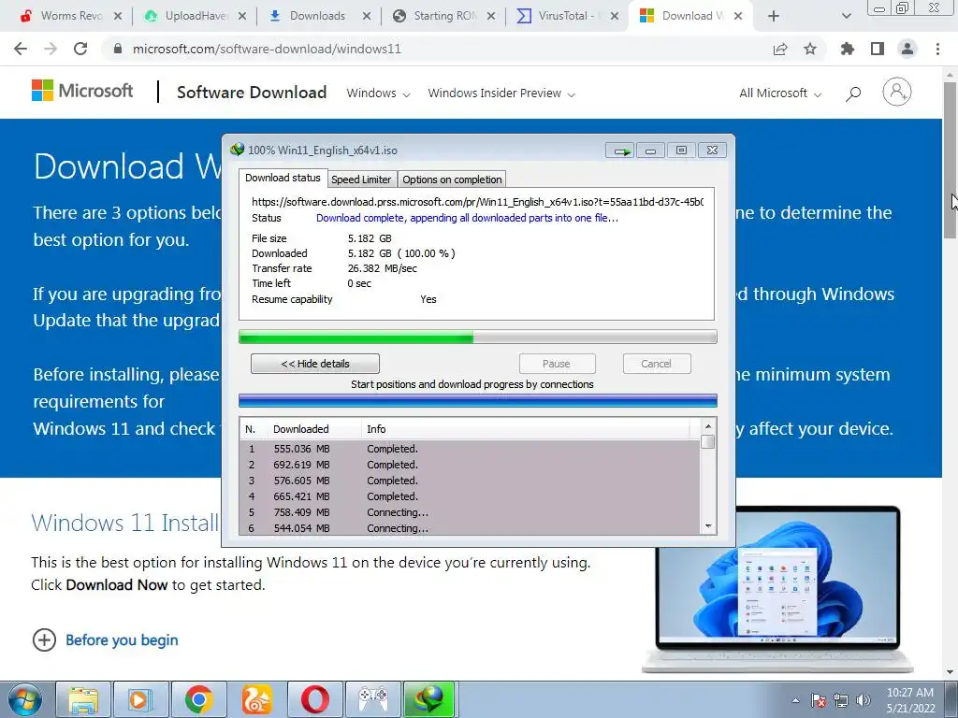
Task: Click the Software Download heading link
Action: coord(252,93)
